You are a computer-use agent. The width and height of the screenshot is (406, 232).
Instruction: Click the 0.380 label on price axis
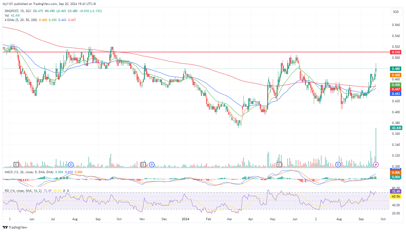pos(396,123)
